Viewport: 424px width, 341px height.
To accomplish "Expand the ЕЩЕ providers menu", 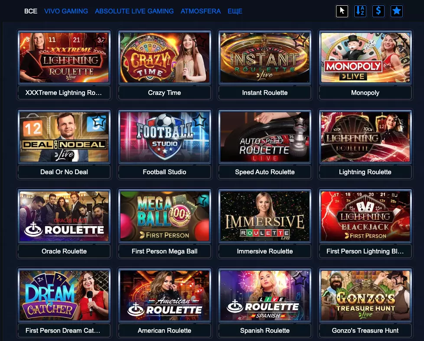I will click(x=235, y=11).
